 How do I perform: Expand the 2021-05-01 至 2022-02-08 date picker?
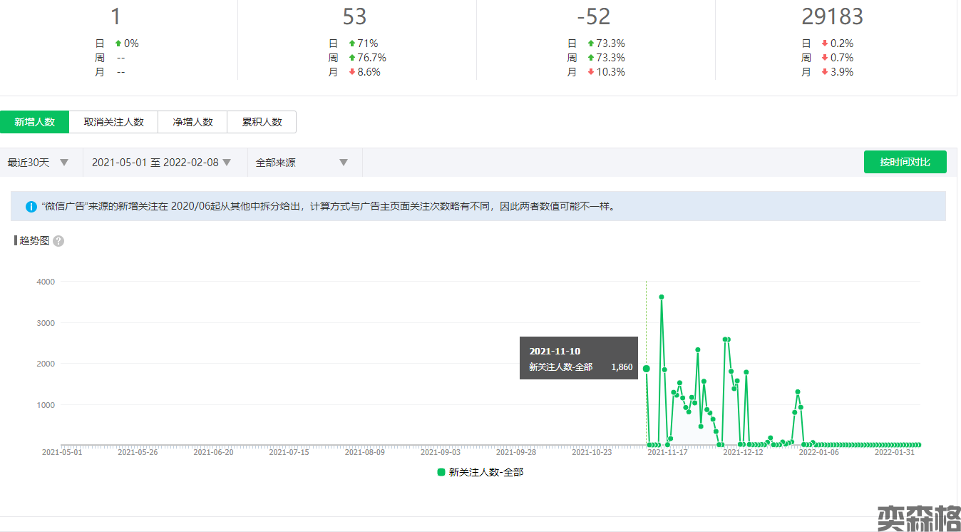point(162,163)
